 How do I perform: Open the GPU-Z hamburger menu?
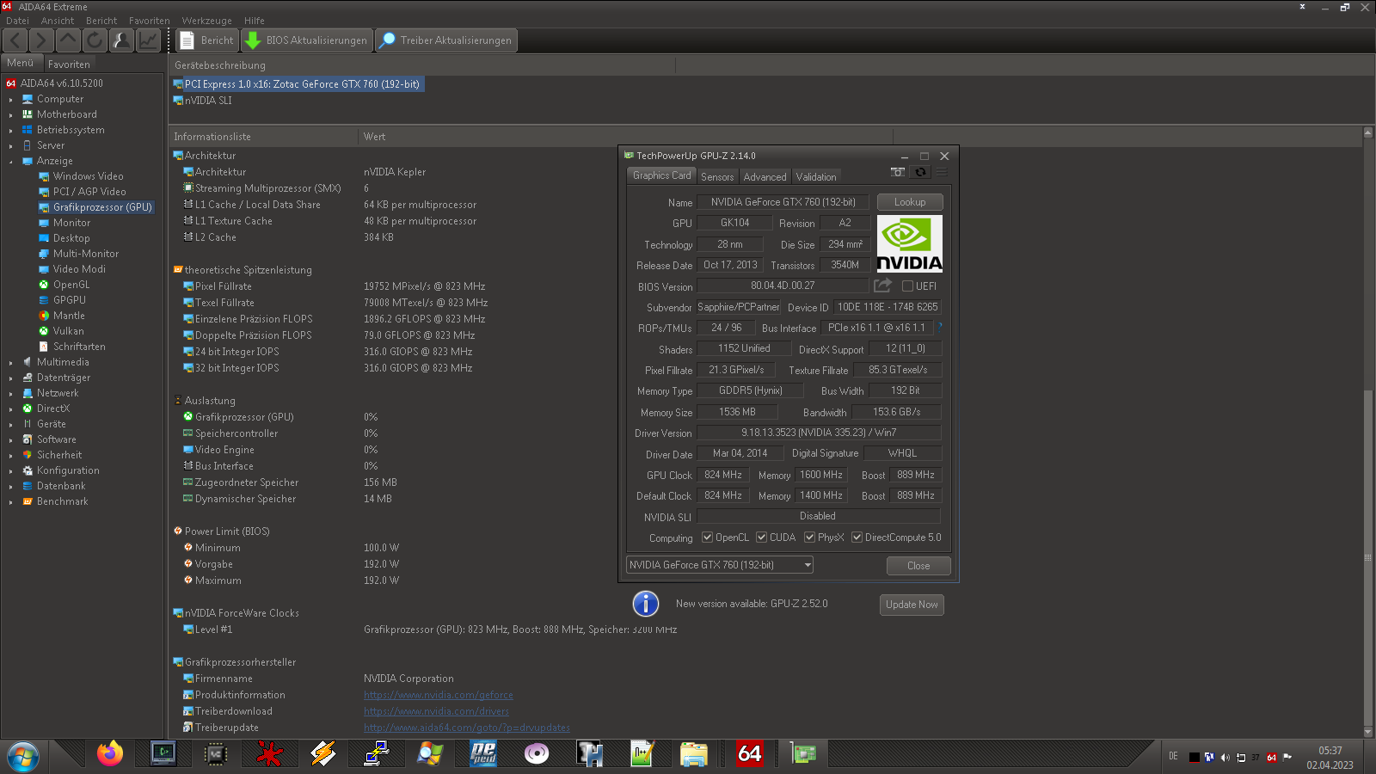click(942, 172)
